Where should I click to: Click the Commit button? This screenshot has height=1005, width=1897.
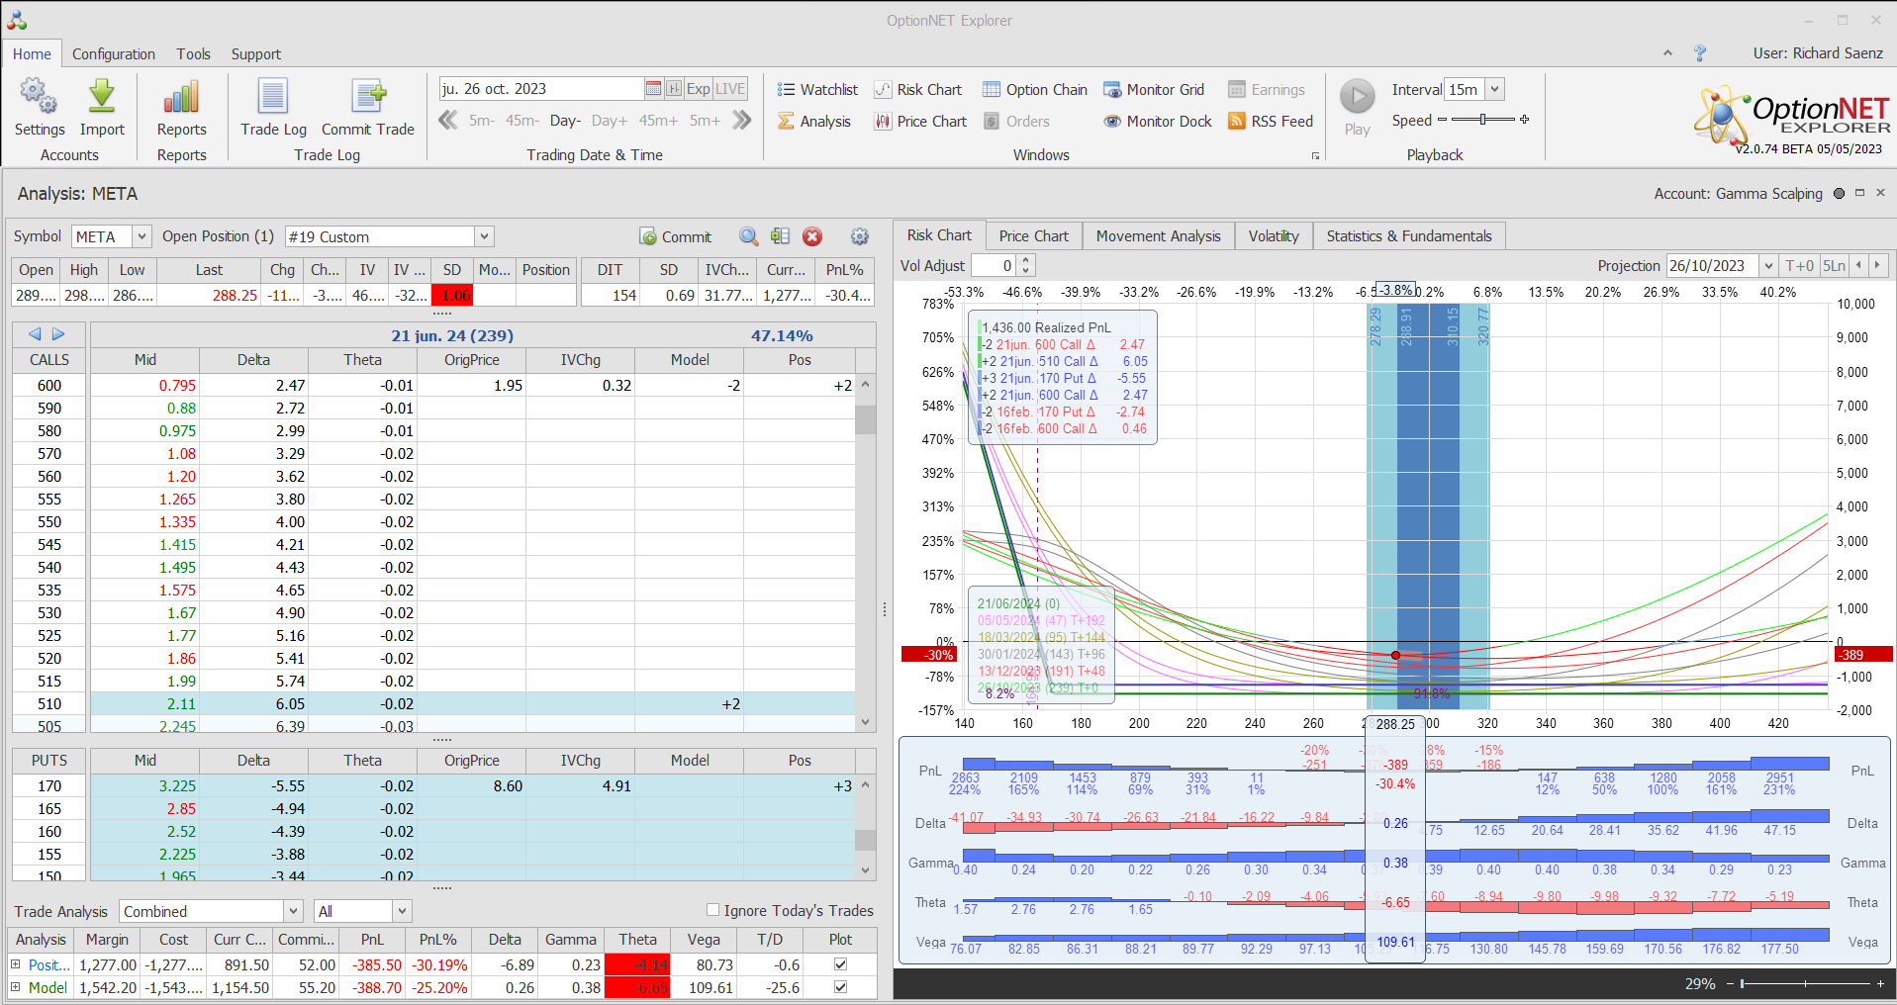676,236
